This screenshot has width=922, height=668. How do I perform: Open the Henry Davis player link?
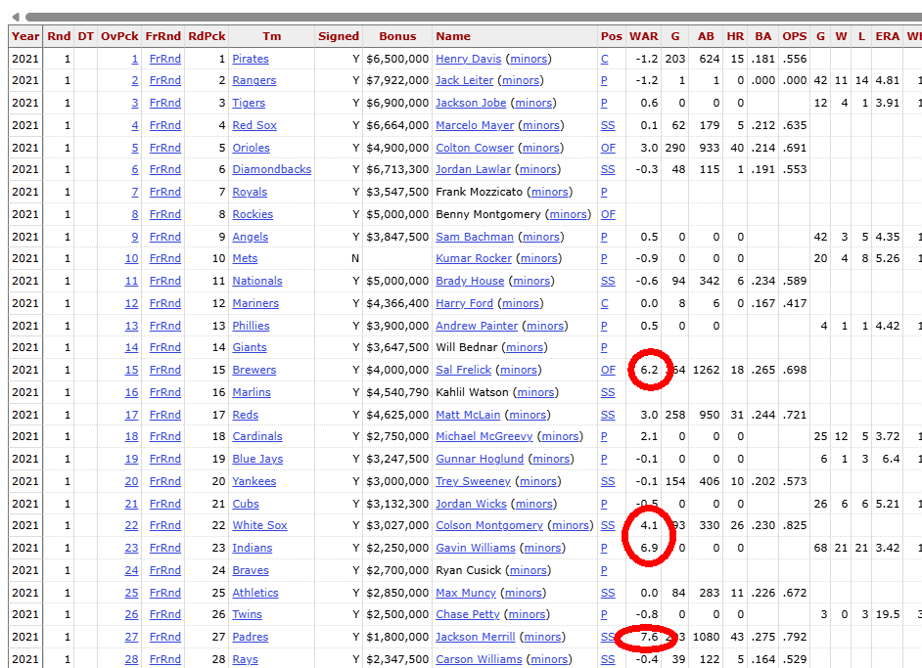[469, 59]
